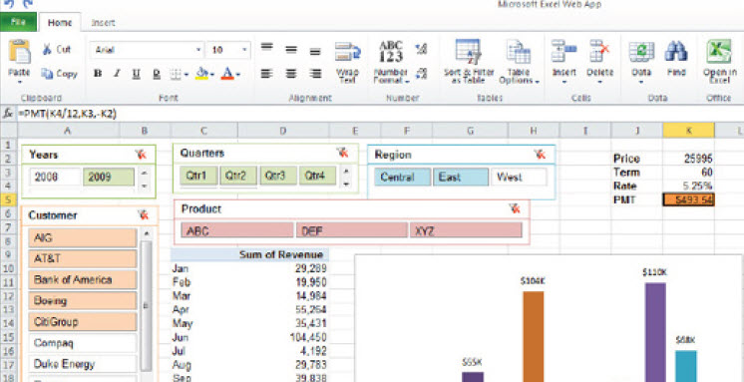
Task: Cut the selection with the scissors icon
Action: [x=48, y=49]
